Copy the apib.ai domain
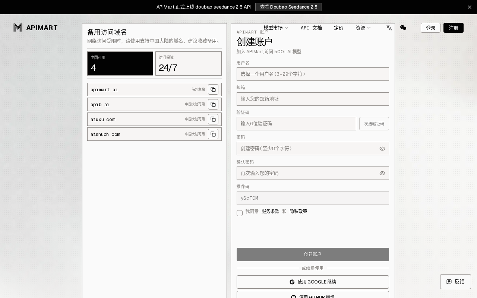Viewport: 477px width, 298px height. [x=213, y=104]
